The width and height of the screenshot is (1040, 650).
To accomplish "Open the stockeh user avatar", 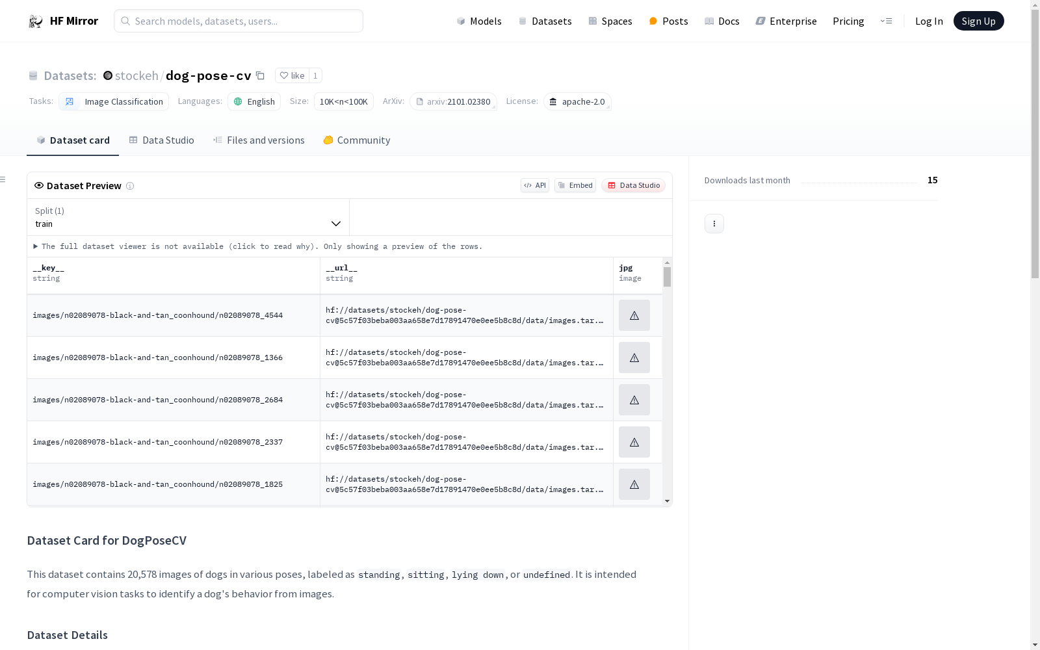I will pos(108,75).
